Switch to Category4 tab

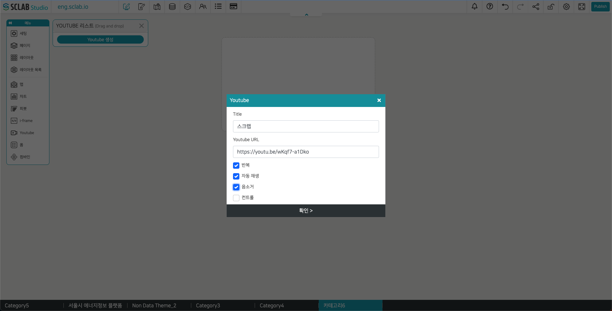[287, 305]
